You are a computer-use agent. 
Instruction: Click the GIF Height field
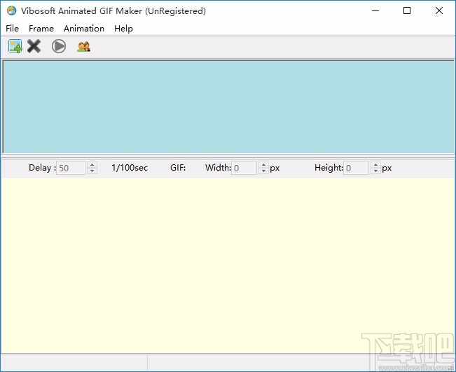click(356, 168)
